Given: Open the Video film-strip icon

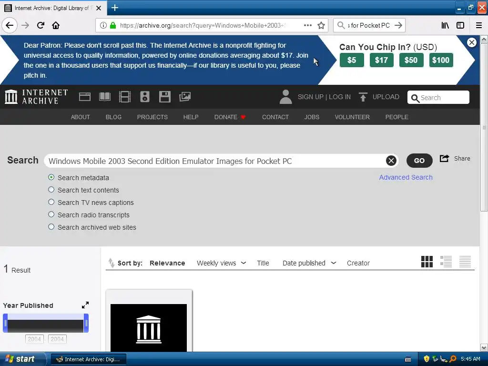Looking at the screenshot, I should (125, 97).
